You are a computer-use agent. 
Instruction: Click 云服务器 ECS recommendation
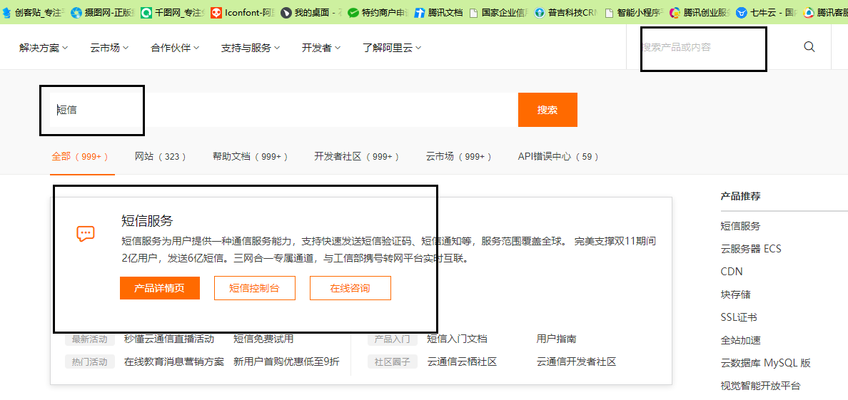click(x=751, y=249)
